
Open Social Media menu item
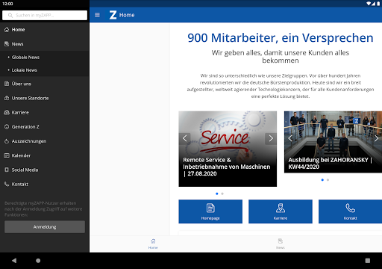(x=45, y=170)
